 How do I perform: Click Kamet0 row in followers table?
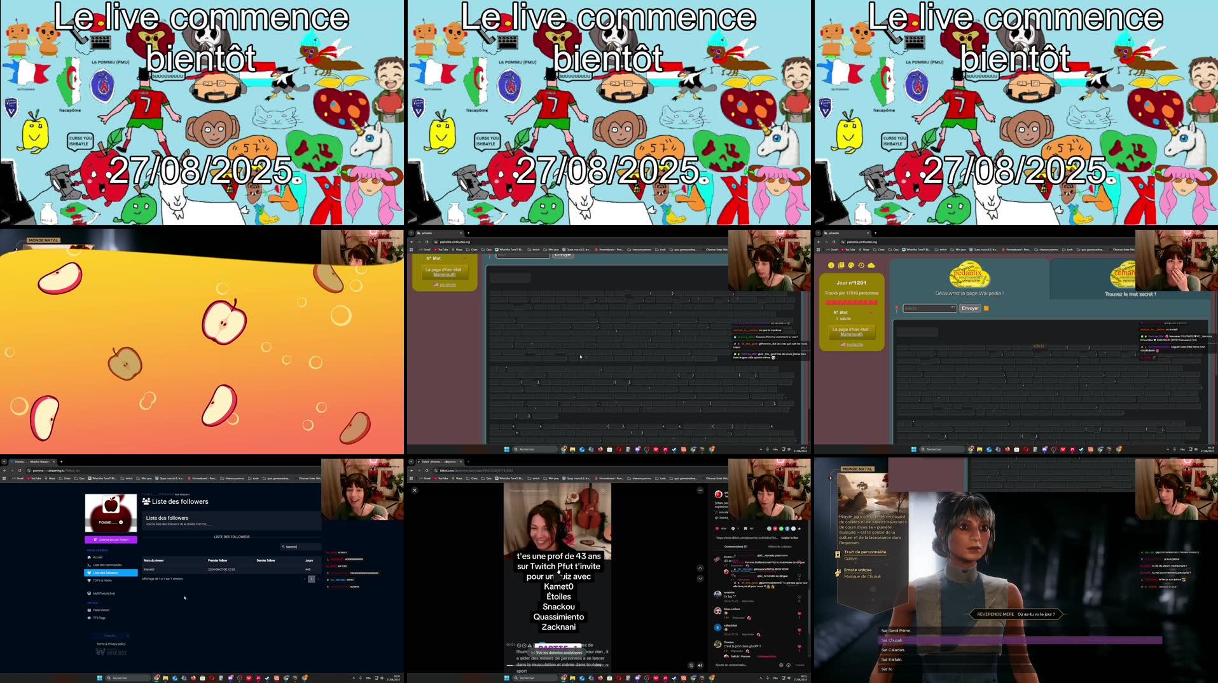click(231, 569)
